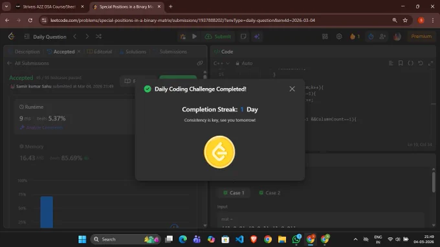The height and width of the screenshot is (247, 440).
Task: Submit the solution
Action: (218, 36)
